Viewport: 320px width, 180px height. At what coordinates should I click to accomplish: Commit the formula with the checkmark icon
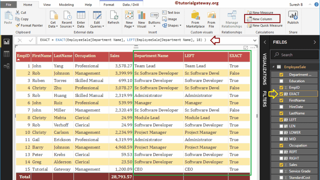tap(31, 40)
